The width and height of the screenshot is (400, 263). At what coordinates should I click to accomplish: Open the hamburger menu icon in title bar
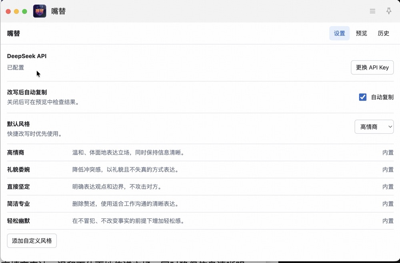pyautogui.click(x=372, y=11)
